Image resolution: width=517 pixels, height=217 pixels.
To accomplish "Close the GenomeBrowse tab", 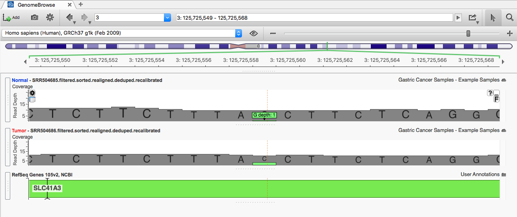I will [70, 5].
